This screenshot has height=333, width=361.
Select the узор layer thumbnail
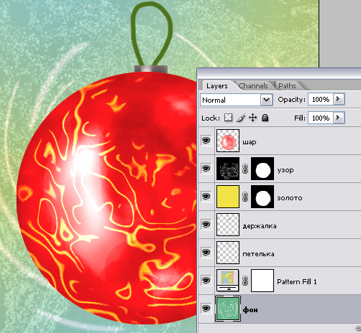tap(228, 169)
